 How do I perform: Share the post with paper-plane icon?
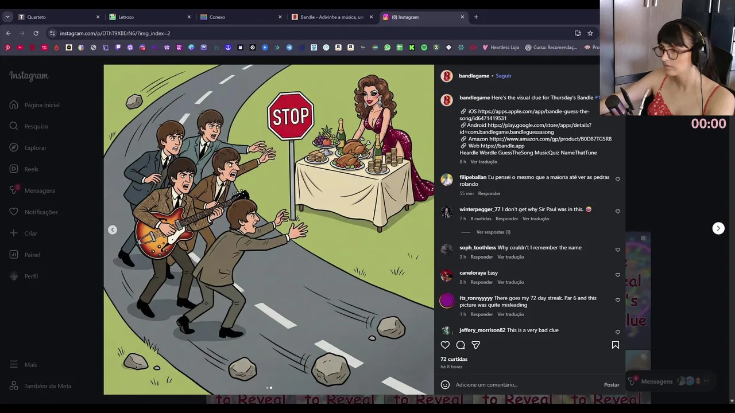click(475, 345)
